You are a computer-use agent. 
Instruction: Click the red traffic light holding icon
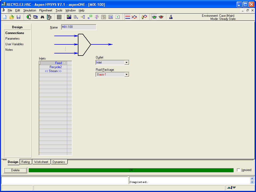click(x=161, y=17)
